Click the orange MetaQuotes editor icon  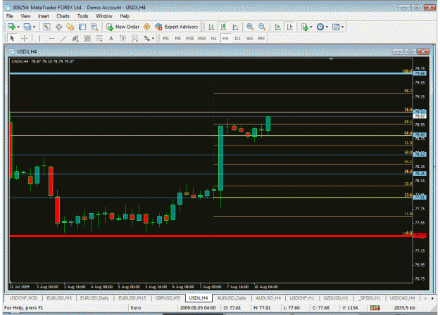click(146, 27)
